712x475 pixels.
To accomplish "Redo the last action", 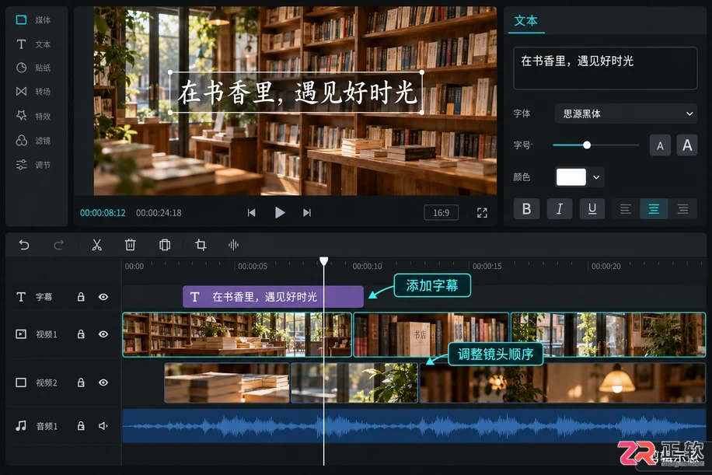I will (58, 245).
